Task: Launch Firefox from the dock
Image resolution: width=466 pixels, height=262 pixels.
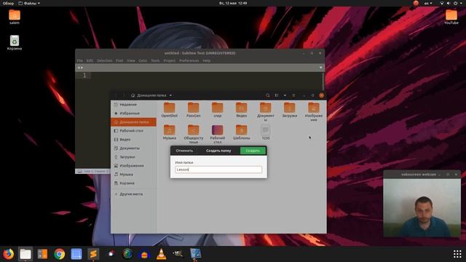Action: point(8,254)
